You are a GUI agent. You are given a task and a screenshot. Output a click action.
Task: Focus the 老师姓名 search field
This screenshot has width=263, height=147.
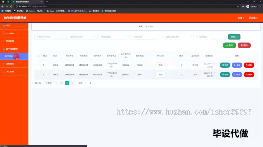tap(211, 37)
